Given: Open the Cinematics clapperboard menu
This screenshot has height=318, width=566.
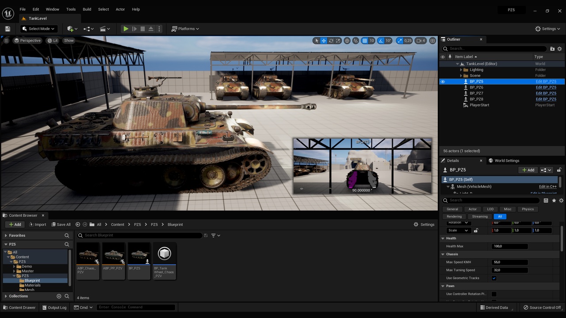Looking at the screenshot, I should coord(105,29).
